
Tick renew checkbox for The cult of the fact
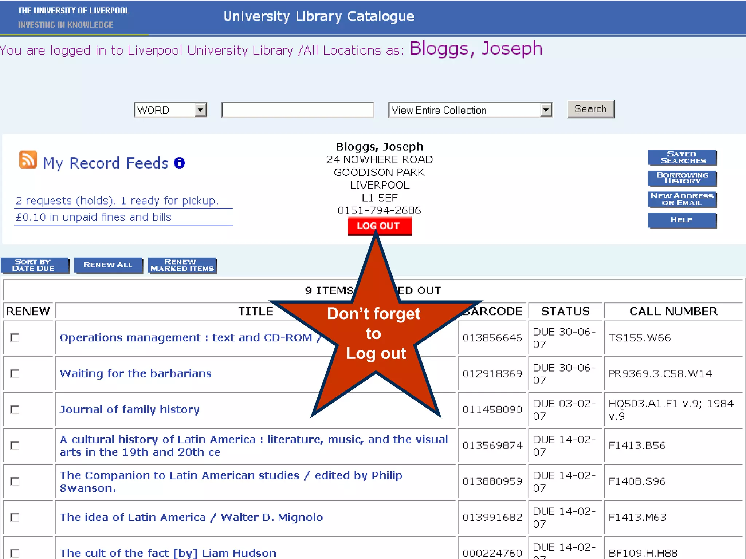(15, 553)
